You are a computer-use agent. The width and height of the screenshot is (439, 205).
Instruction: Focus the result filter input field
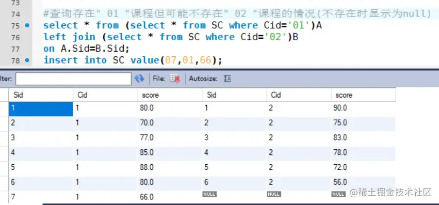tap(73, 79)
